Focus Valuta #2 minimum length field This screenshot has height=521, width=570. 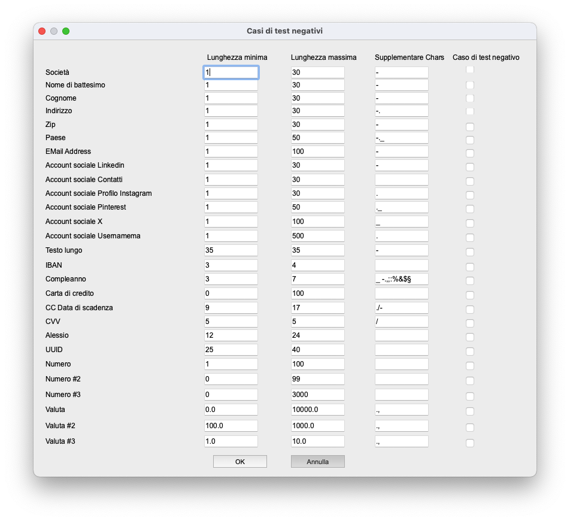point(231,426)
